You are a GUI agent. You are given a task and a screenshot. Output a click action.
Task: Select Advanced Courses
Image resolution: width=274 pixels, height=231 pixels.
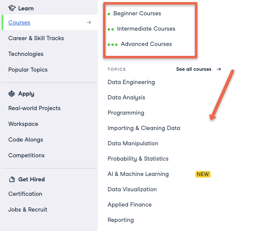146,44
